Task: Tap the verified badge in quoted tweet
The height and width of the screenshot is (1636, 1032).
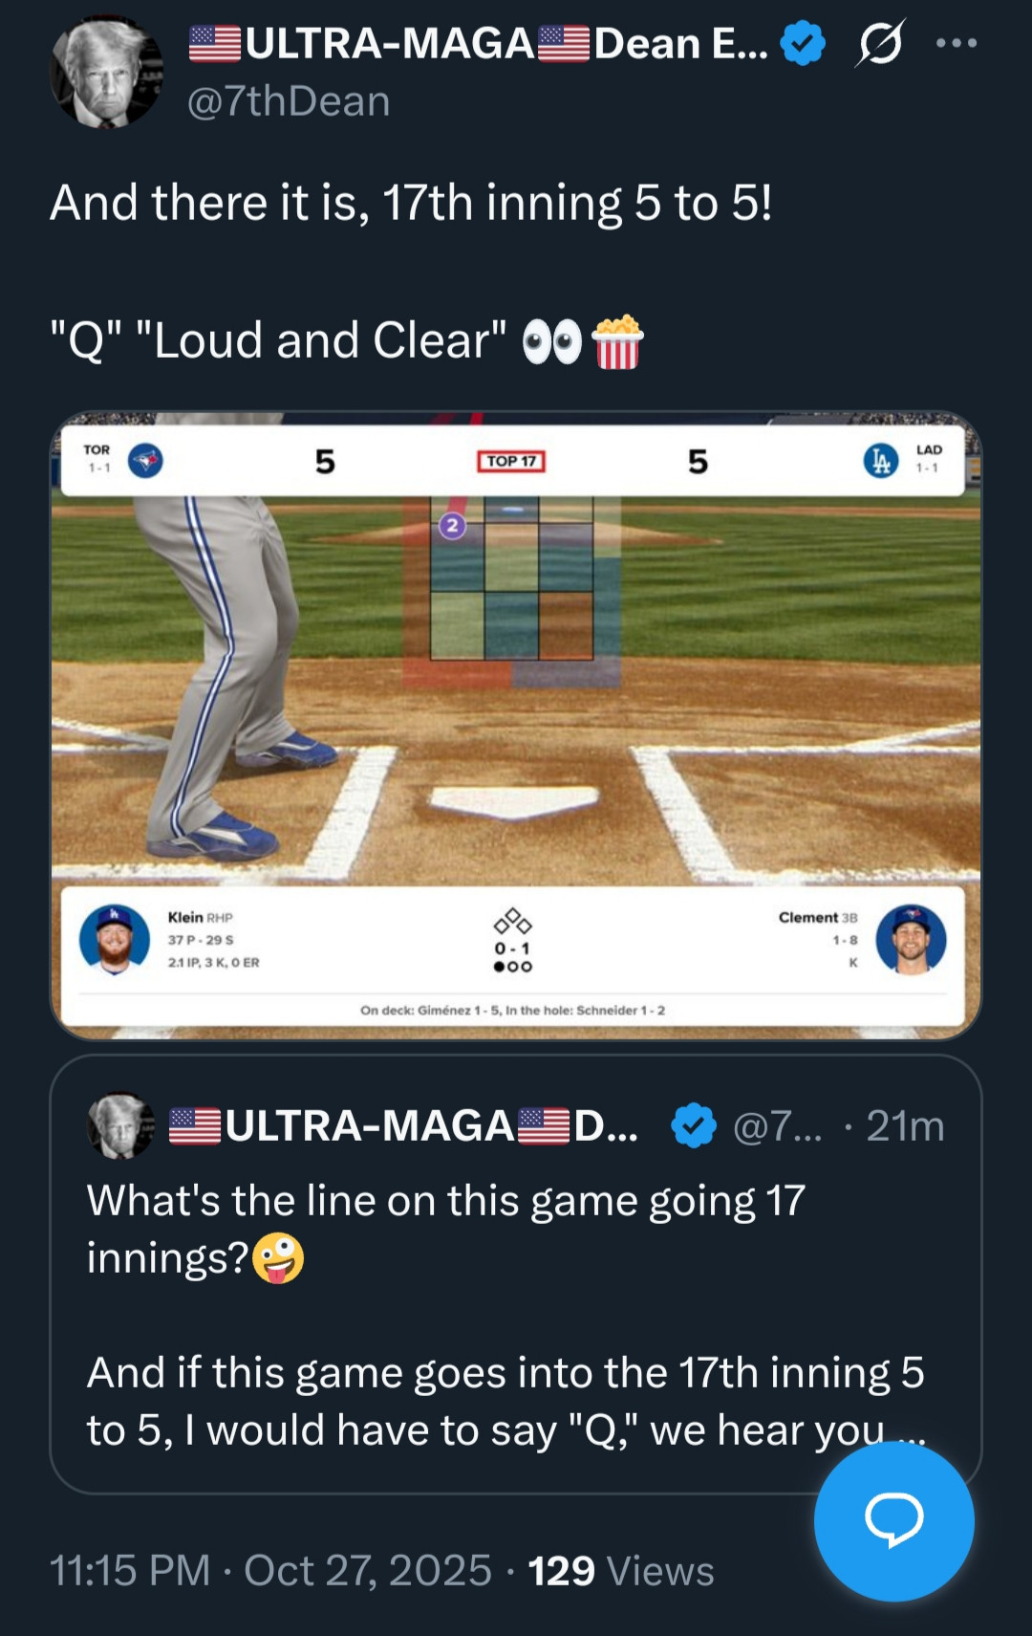Action: coord(694,1125)
